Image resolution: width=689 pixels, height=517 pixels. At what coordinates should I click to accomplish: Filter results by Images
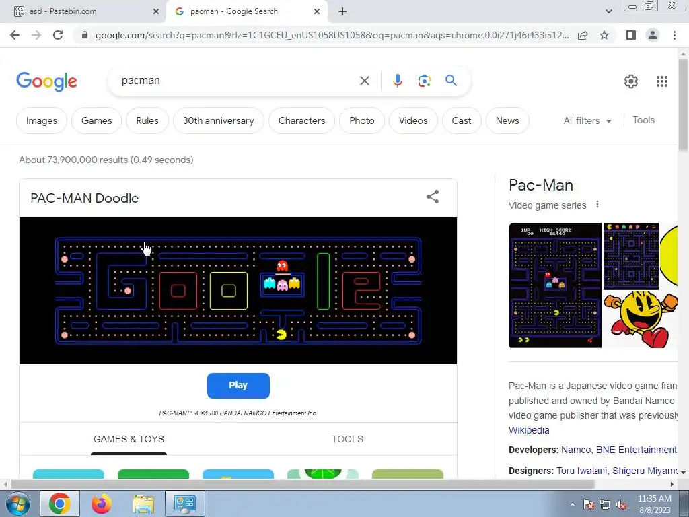click(x=41, y=120)
